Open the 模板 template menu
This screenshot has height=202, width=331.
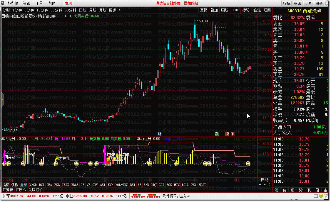(15, 185)
